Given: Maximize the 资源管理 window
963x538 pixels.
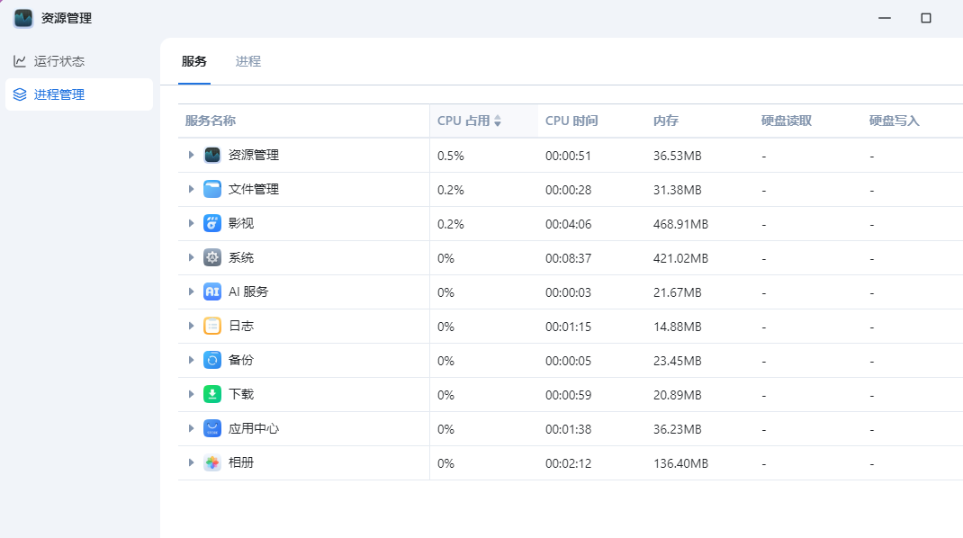Looking at the screenshot, I should point(925,18).
